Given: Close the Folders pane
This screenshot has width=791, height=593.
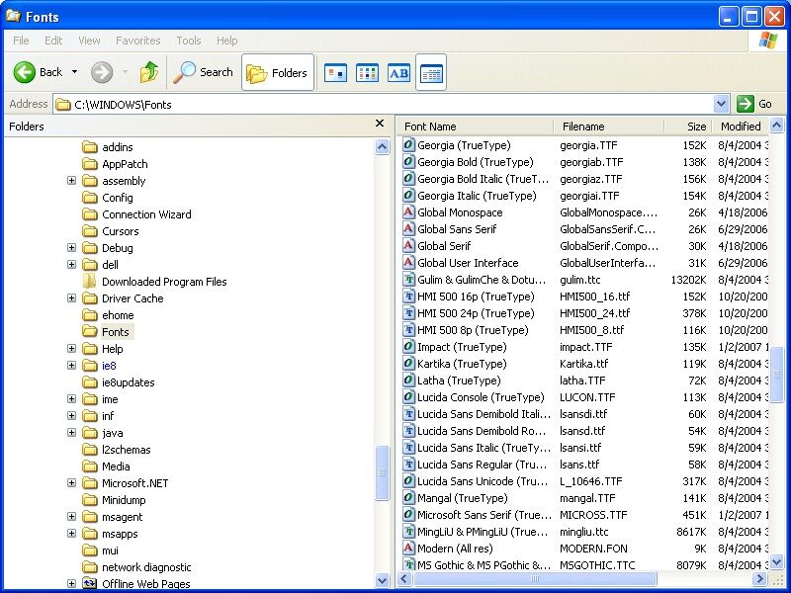Looking at the screenshot, I should (x=380, y=124).
